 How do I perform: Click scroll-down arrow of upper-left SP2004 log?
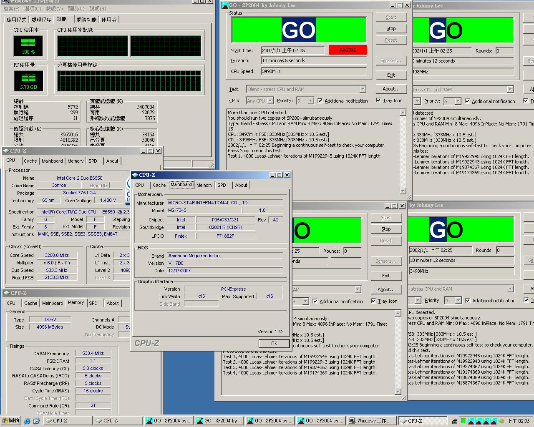click(x=403, y=191)
